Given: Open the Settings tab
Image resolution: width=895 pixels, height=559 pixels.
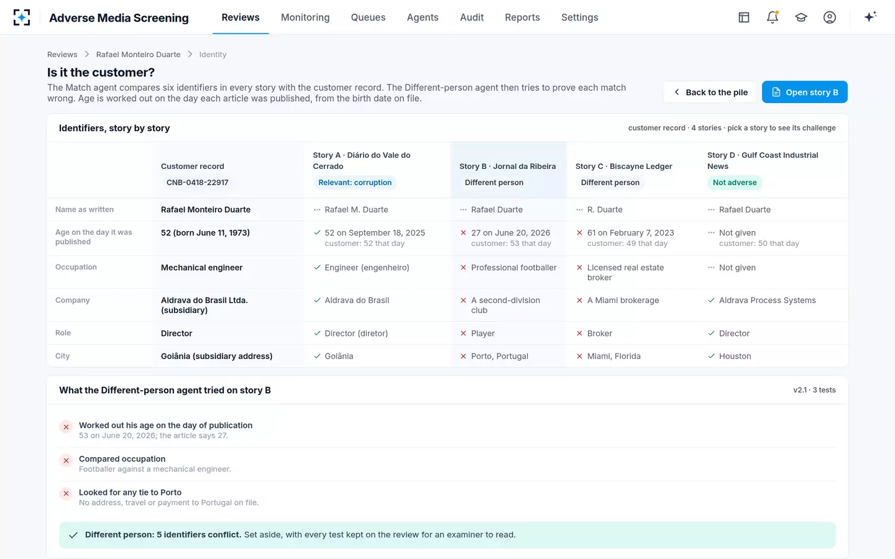Looking at the screenshot, I should click(580, 17).
